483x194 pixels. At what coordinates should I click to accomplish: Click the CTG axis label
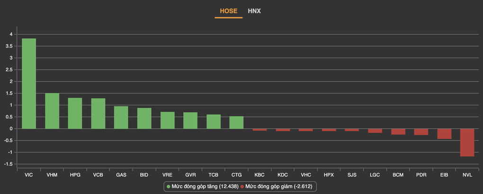[236, 175]
